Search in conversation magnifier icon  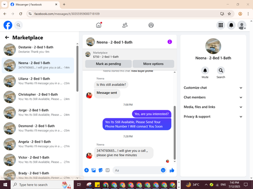point(221,71)
